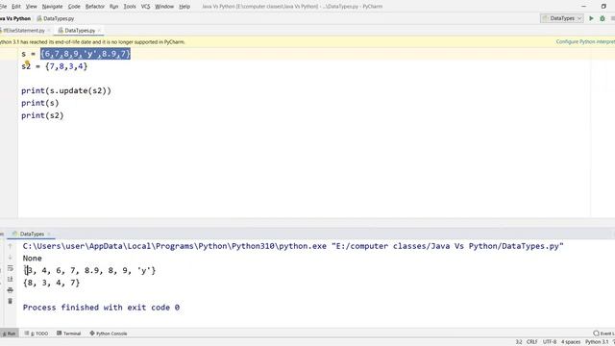
Task: Open the Edit menu
Action: click(16, 7)
